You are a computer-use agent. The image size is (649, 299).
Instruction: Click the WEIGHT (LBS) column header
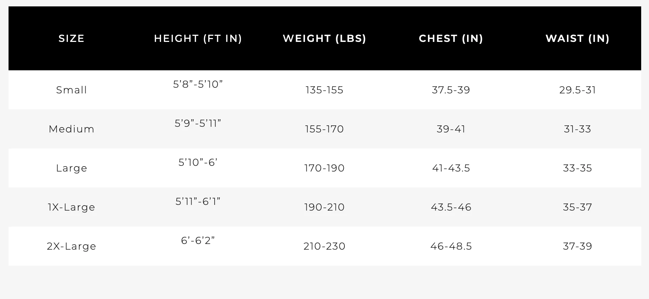coord(324,38)
